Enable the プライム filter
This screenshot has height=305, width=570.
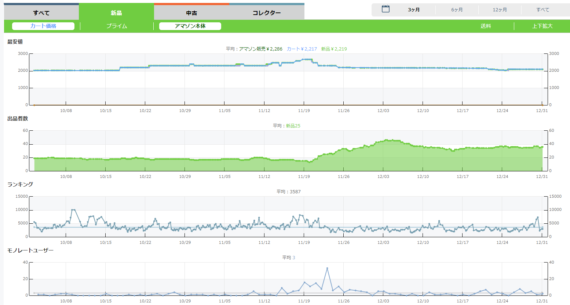(117, 26)
